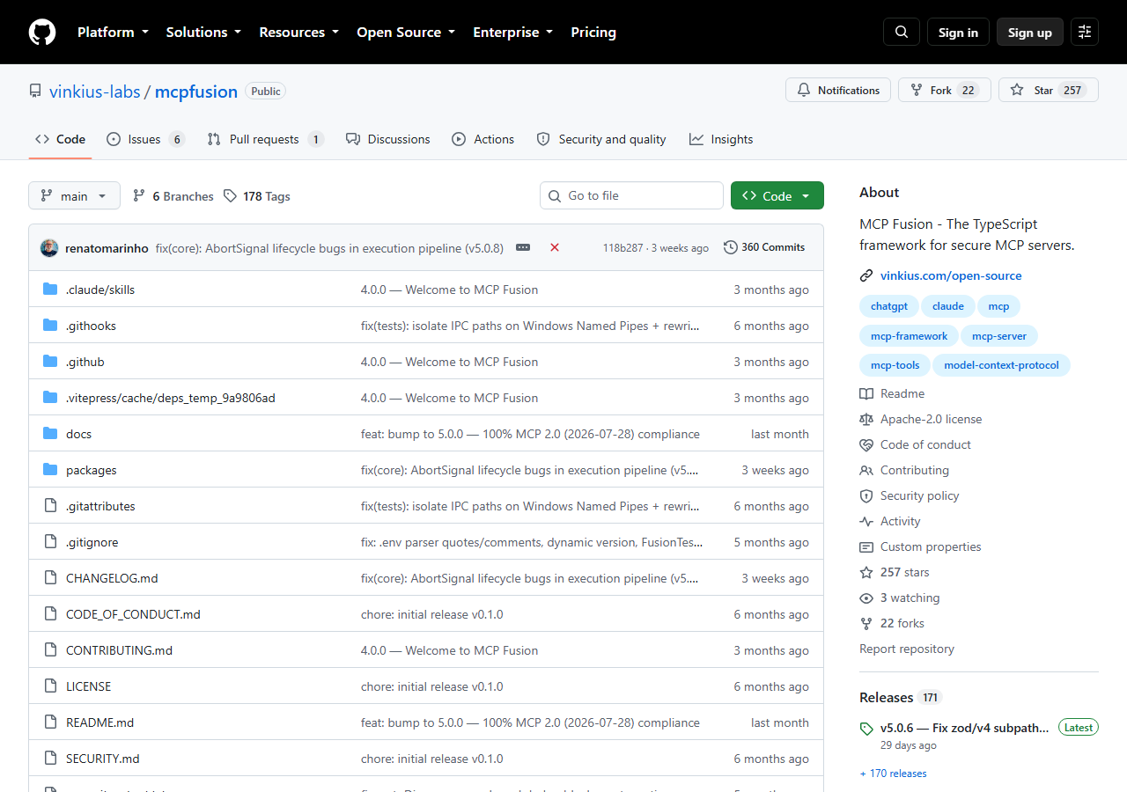
Task: Click the Sign up button
Action: click(x=1030, y=33)
